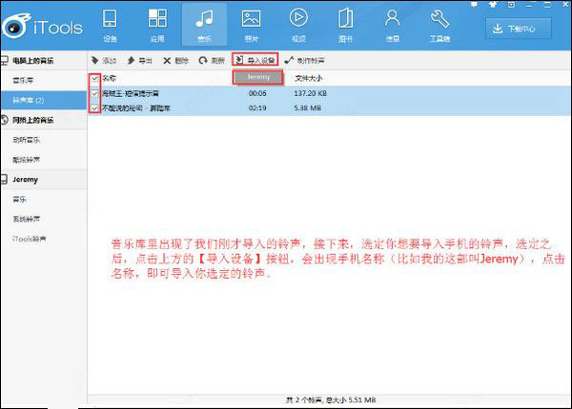Screen dimensions: 572x409
Task: Click the 137.20 KB size cell
Action: point(310,93)
